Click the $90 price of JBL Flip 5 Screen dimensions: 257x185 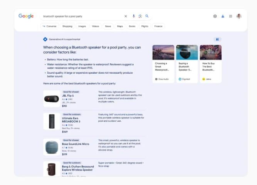64,106
